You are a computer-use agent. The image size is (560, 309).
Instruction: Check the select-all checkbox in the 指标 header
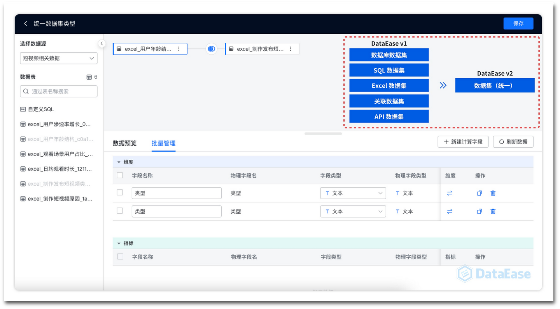pyautogui.click(x=119, y=256)
